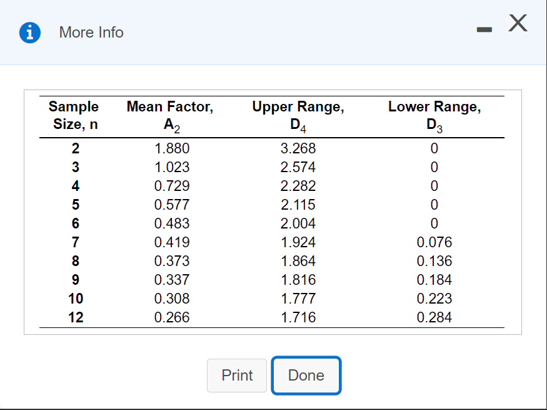547x410 pixels.
Task: Click the D4 value 1.816
Action: tap(298, 280)
